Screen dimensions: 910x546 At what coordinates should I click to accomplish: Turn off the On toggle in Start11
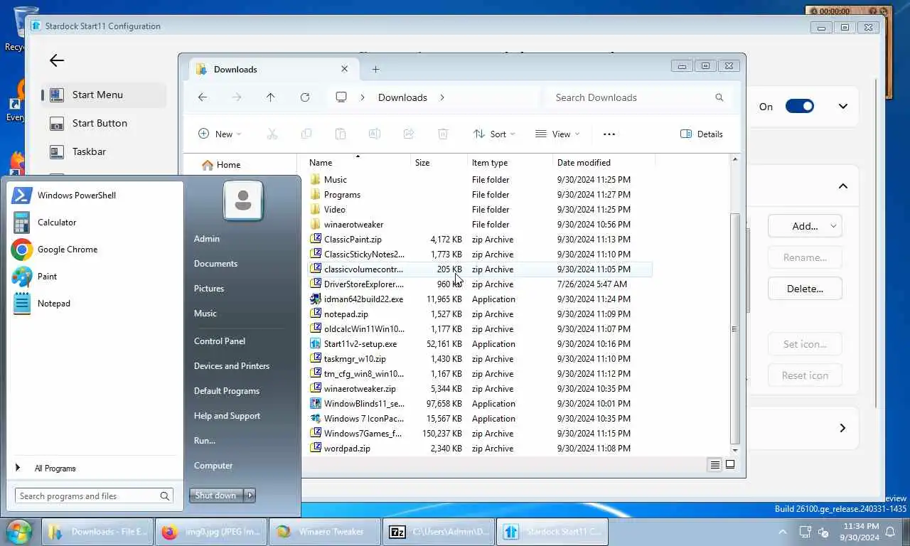click(x=800, y=107)
